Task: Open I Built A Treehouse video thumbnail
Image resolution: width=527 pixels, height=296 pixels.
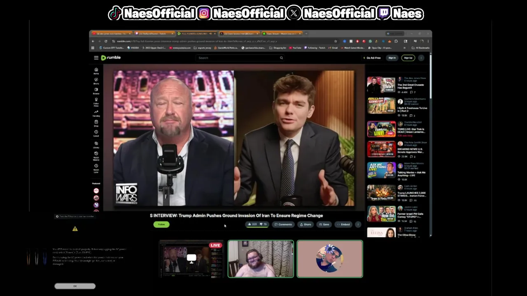Action: 381,106
